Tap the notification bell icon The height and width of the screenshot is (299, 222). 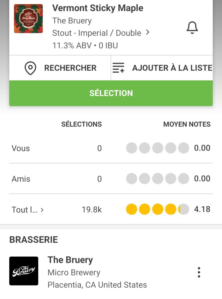click(192, 28)
